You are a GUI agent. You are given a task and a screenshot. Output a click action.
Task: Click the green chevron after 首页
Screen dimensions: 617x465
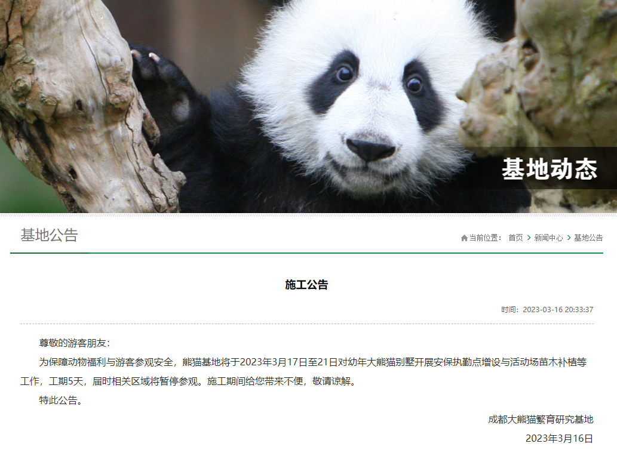tap(529, 238)
